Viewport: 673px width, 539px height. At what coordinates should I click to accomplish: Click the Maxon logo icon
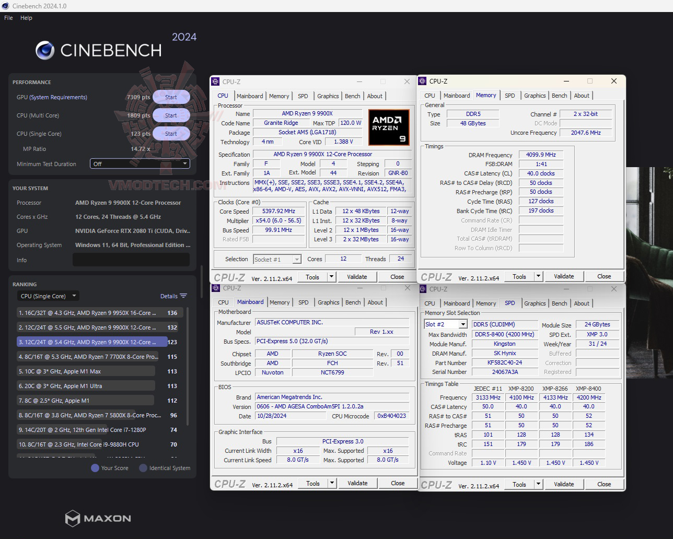coord(73,518)
